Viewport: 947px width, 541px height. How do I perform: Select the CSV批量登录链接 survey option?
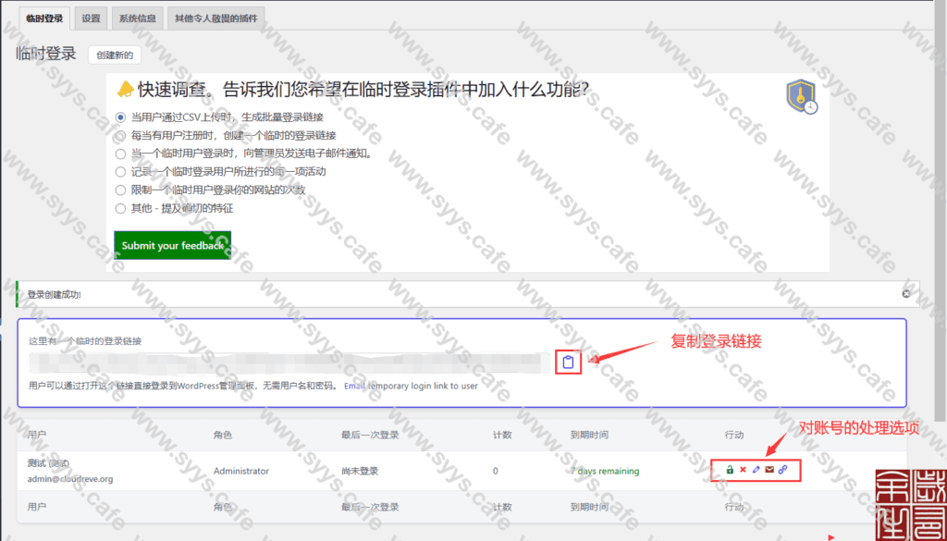pos(120,117)
